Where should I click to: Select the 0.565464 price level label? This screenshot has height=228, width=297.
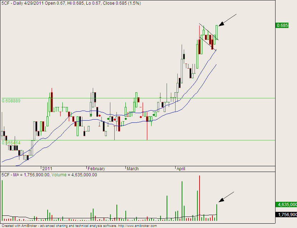pyautogui.click(x=11, y=143)
